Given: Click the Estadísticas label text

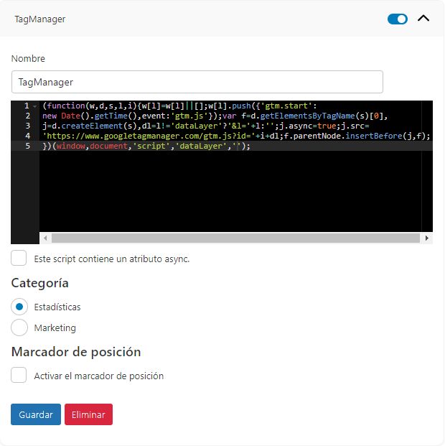Looking at the screenshot, I should click(57, 307).
